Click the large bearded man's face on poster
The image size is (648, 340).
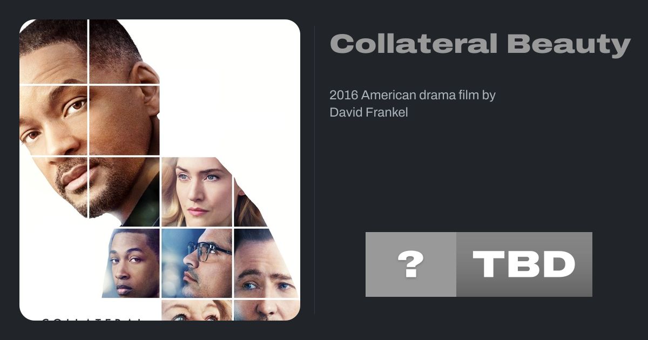(89, 119)
